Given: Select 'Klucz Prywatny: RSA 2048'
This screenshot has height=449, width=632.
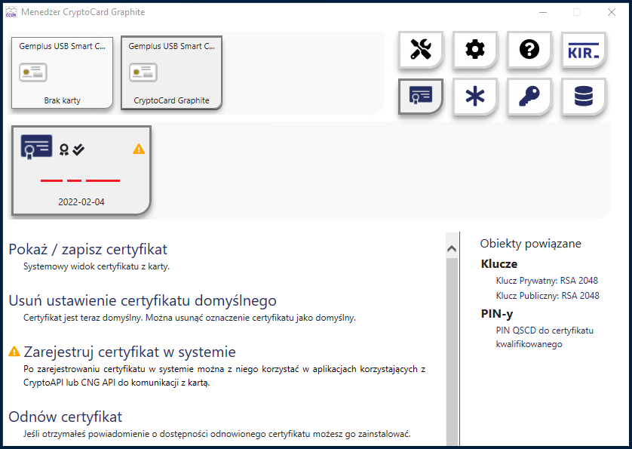Looking at the screenshot, I should pos(547,281).
